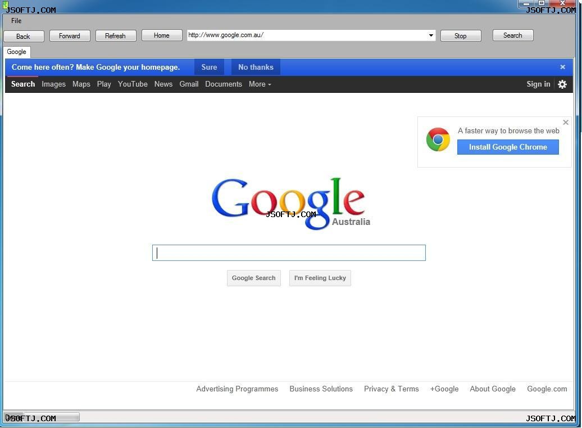The width and height of the screenshot is (582, 428).
Task: Click the 'A faster way to browse the web' text
Action: pos(508,131)
